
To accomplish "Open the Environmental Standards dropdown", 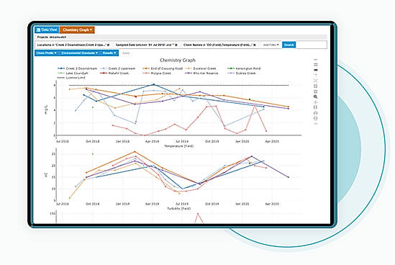I will pos(80,53).
